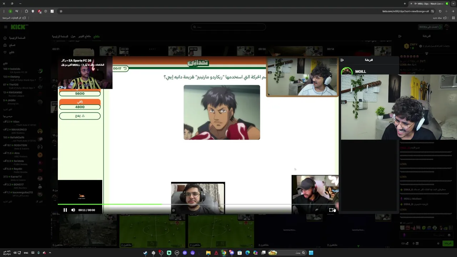Open the RaYaNDaRk recommended channel
Image resolution: width=457 pixels, height=257 pixels.
[22, 139]
